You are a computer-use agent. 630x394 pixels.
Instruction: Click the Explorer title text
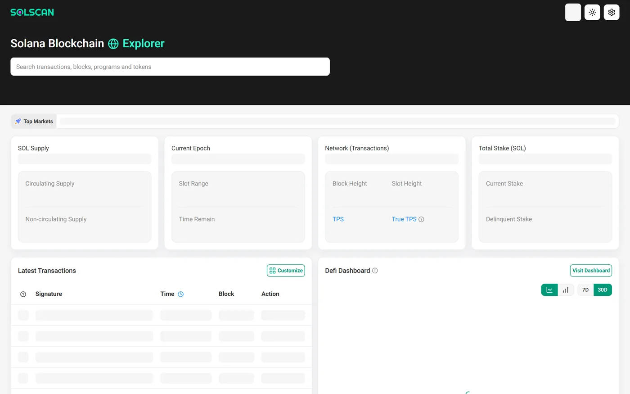click(144, 44)
